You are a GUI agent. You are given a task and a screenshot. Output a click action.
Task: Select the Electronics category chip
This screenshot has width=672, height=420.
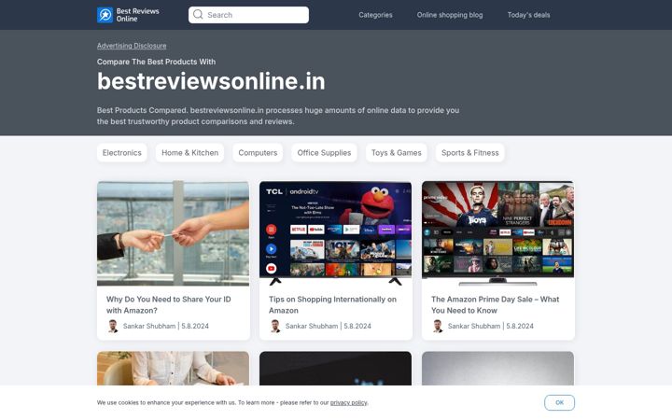[x=121, y=152]
